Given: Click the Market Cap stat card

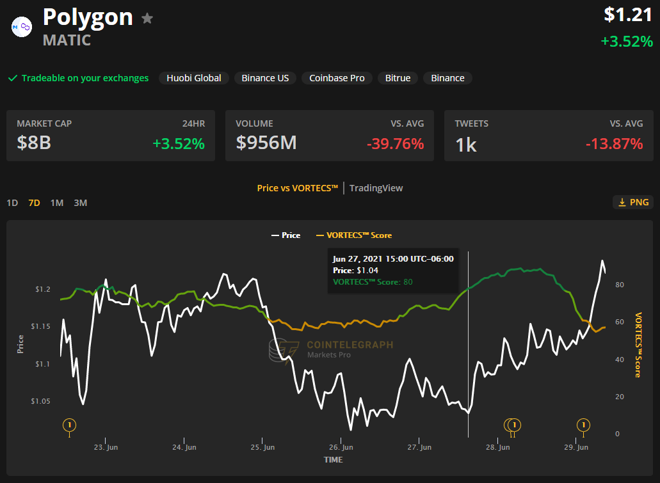Looking at the screenshot, I should point(111,136).
